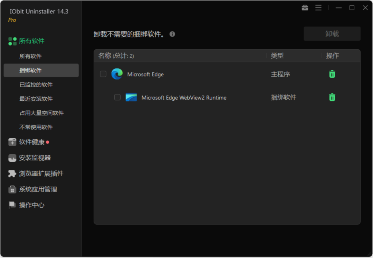Minimize the IObit Uninstaller window
The height and width of the screenshot is (258, 373).
tap(338, 8)
